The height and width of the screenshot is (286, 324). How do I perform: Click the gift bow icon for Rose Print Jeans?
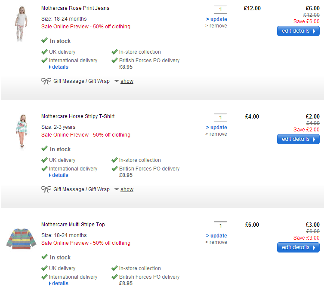(46, 81)
